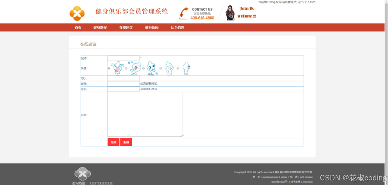Open 首页 in navigation bar
Screen dimensions: 388x185
tap(78, 27)
